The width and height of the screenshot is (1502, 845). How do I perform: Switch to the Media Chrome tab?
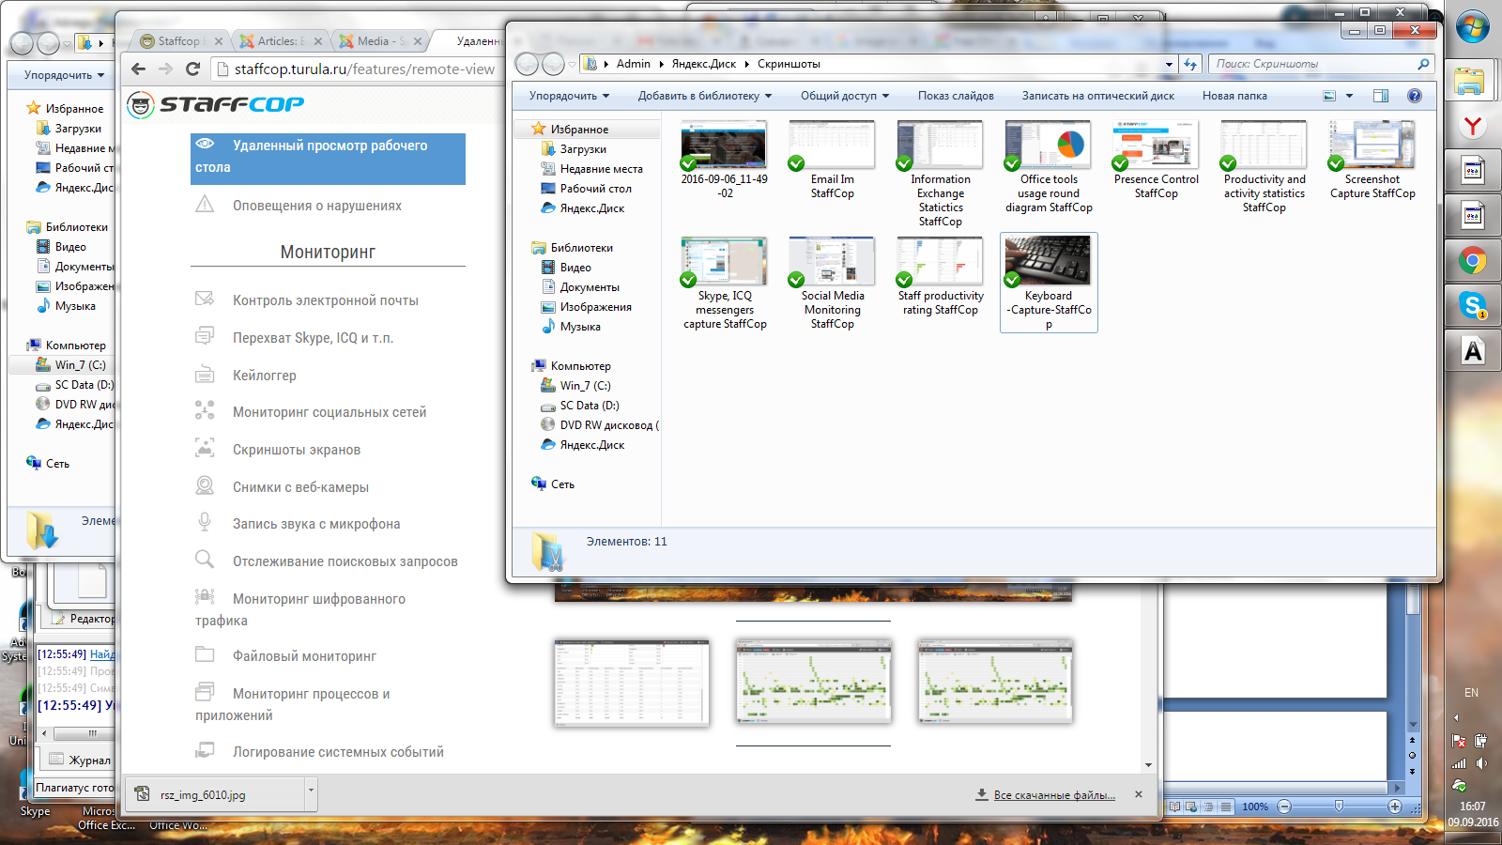pyautogui.click(x=380, y=41)
